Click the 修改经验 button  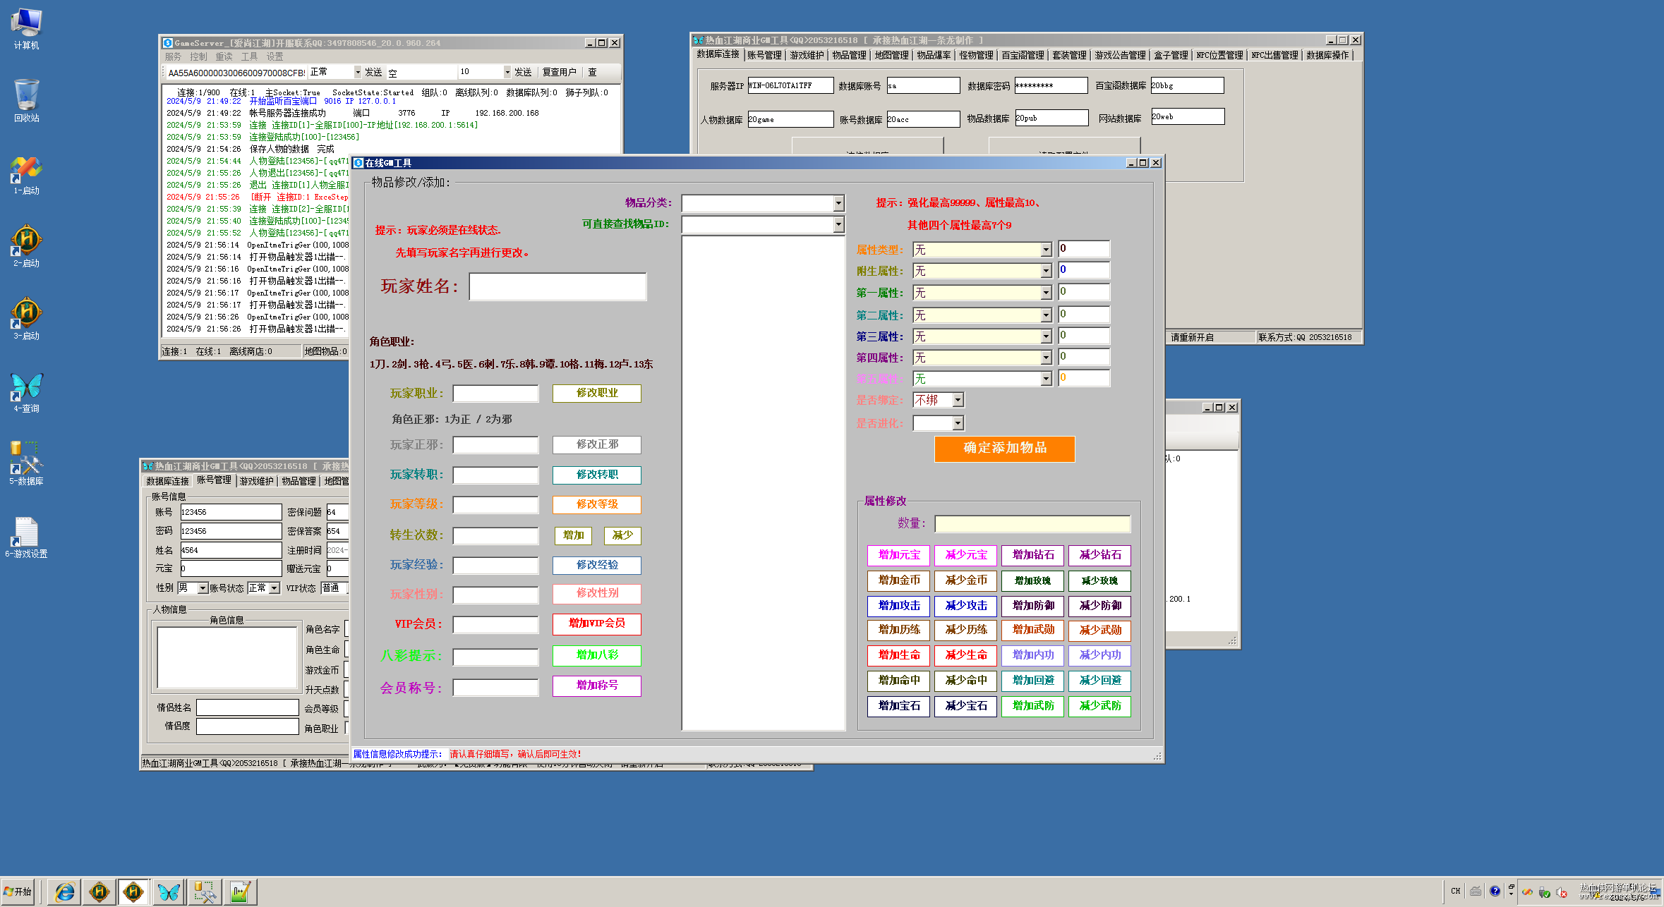(x=597, y=566)
